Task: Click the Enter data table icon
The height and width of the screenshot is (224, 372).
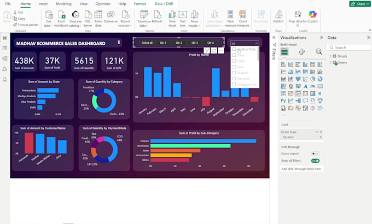Action: [x=98, y=15]
